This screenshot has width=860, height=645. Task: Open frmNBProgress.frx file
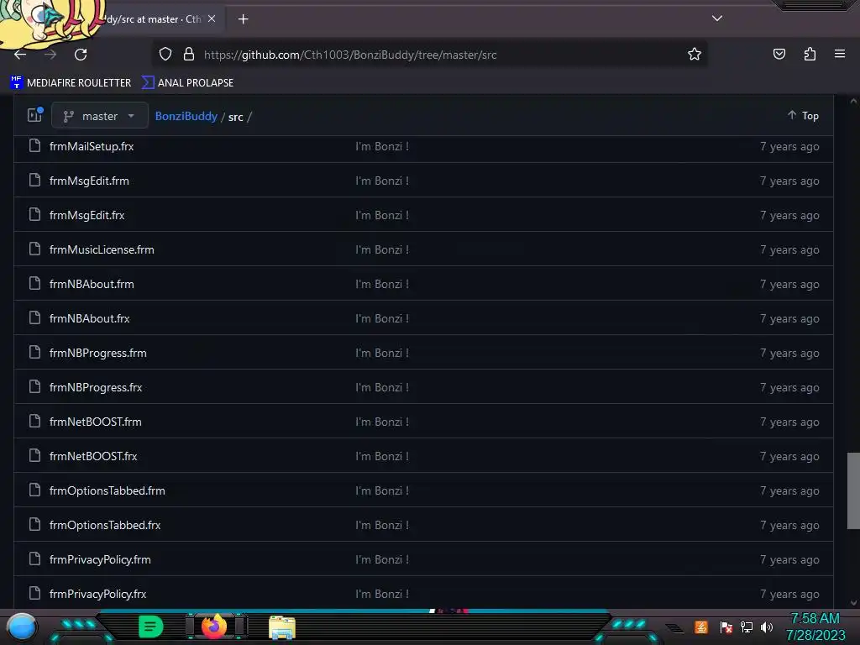click(96, 388)
